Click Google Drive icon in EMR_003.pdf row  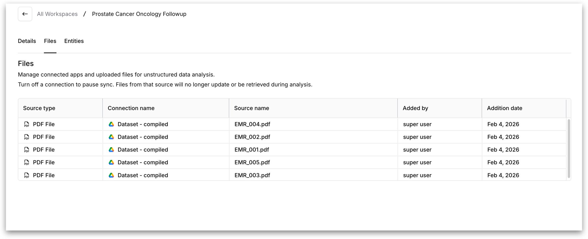pyautogui.click(x=111, y=175)
